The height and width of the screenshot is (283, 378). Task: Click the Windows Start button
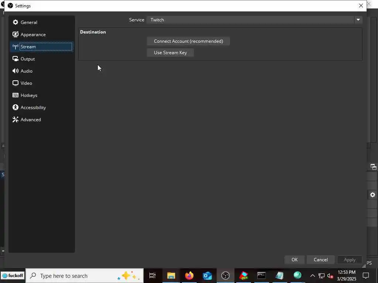tap(13, 276)
